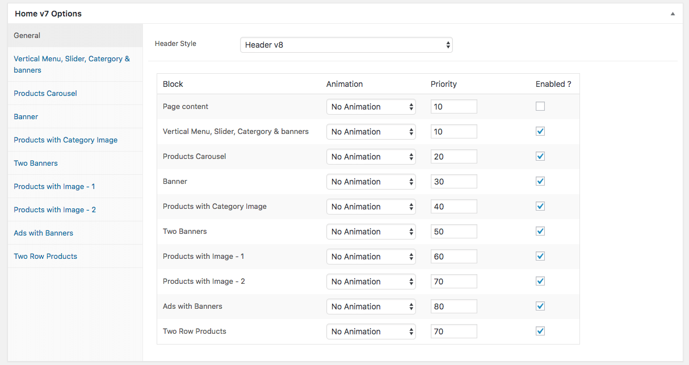Click the Animation column header
689x365 pixels.
[344, 84]
